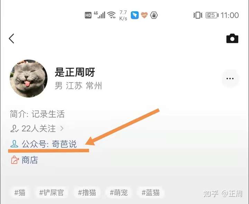
Task: Tap the official account person icon
Action: pos(15,144)
